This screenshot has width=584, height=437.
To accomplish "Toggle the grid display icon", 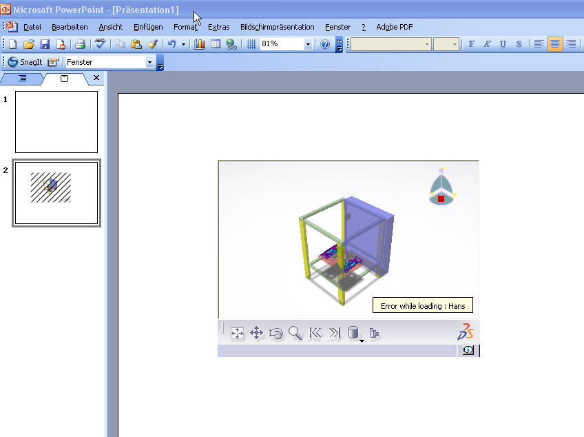I will pos(251,44).
